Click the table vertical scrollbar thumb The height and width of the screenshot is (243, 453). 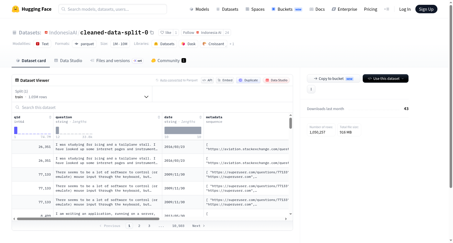pyautogui.click(x=290, y=123)
